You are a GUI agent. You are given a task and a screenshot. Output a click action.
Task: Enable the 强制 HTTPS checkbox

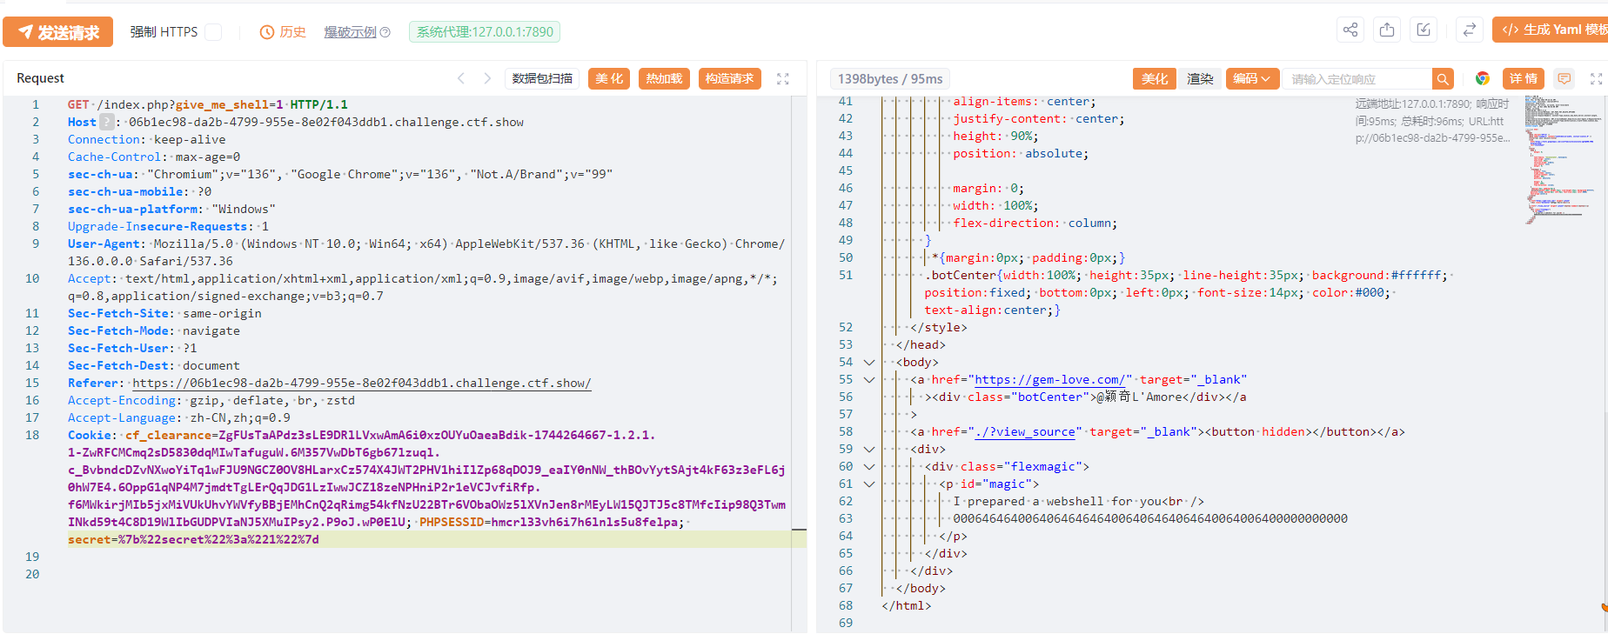click(213, 32)
